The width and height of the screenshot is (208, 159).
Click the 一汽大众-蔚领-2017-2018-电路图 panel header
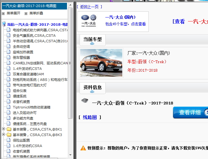[34, 6]
